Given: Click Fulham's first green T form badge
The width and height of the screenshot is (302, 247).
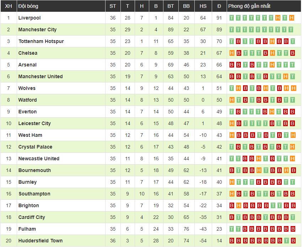Looking at the screenshot, I should point(232,229).
